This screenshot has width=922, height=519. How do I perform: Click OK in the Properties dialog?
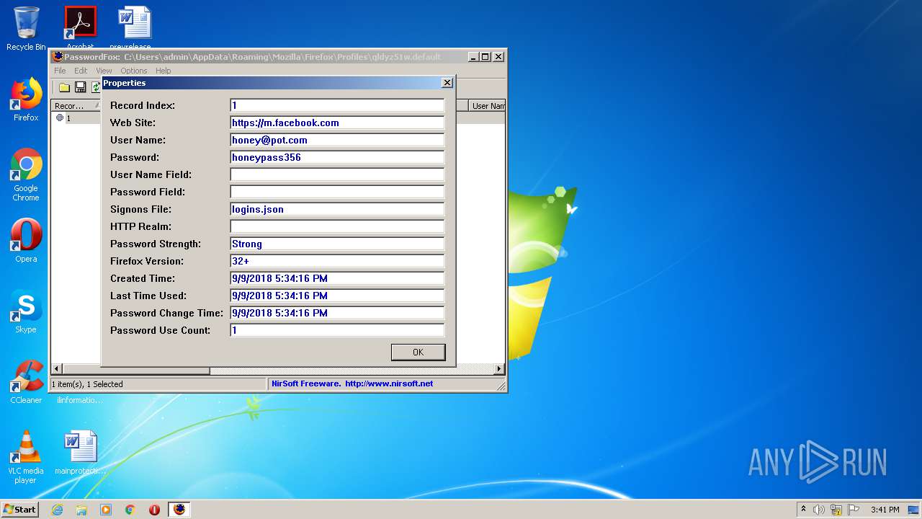[418, 352]
